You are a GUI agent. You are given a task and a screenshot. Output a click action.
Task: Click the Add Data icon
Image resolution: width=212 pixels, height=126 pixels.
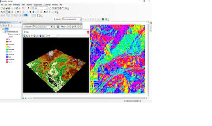(x=29, y=8)
